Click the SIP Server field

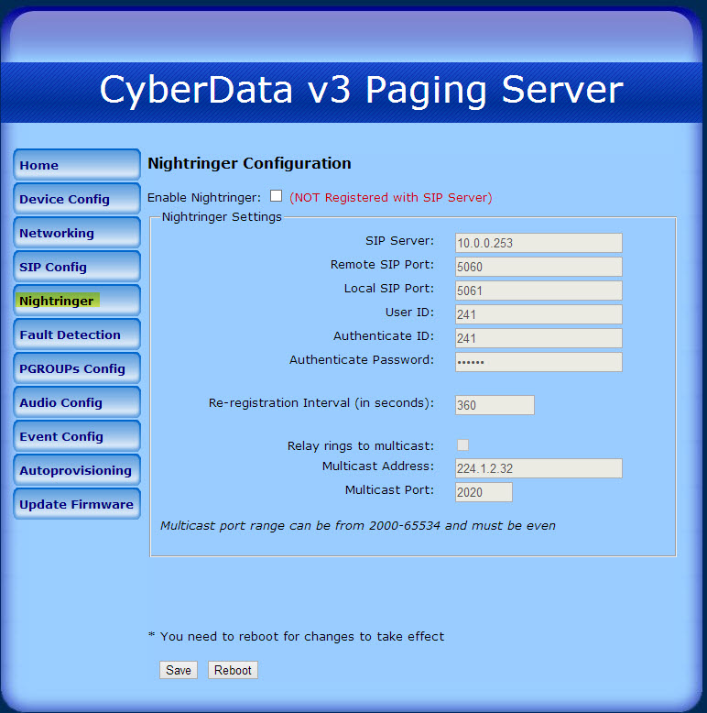[x=538, y=243]
